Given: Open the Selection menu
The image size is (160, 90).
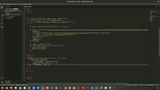Looking at the screenshot, I should [x=9, y=4].
